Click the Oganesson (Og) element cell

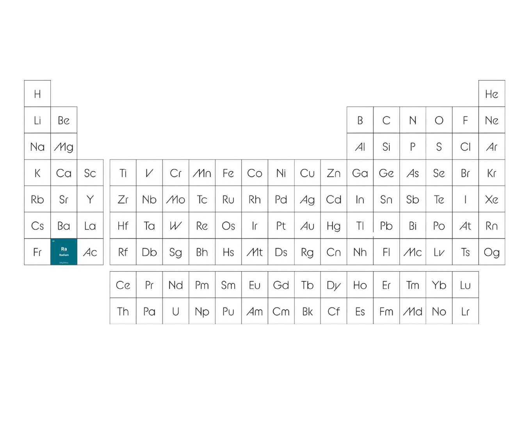(x=492, y=252)
